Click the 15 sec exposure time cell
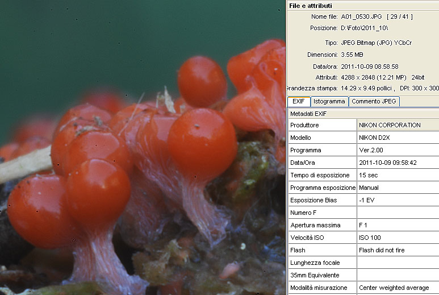 click(x=368, y=175)
